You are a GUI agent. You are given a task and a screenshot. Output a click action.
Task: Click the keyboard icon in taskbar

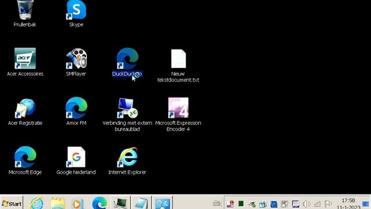(x=216, y=203)
